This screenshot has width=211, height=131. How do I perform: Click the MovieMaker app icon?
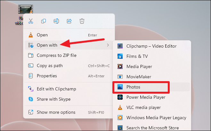point(120,77)
